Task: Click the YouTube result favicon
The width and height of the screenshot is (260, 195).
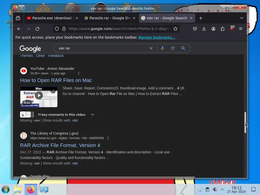Action: coord(24,71)
